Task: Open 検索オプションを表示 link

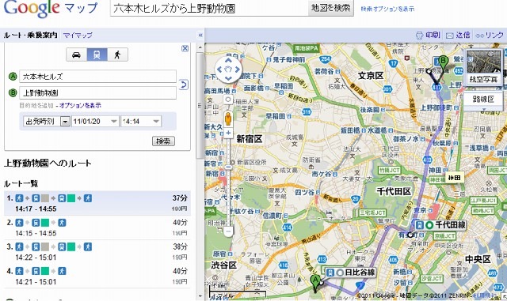Action: 387,9
